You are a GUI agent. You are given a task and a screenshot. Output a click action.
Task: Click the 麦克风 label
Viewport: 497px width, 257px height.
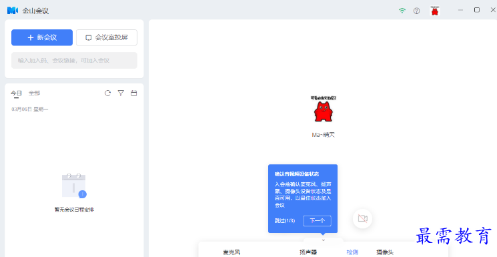pyautogui.click(x=231, y=252)
